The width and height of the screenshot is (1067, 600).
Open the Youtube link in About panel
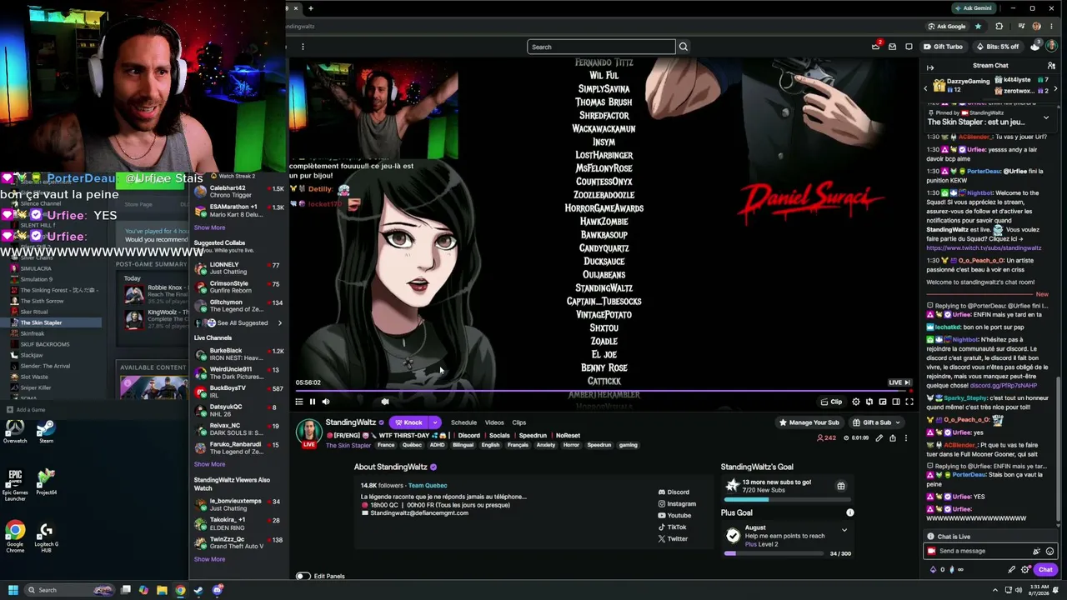(x=674, y=515)
